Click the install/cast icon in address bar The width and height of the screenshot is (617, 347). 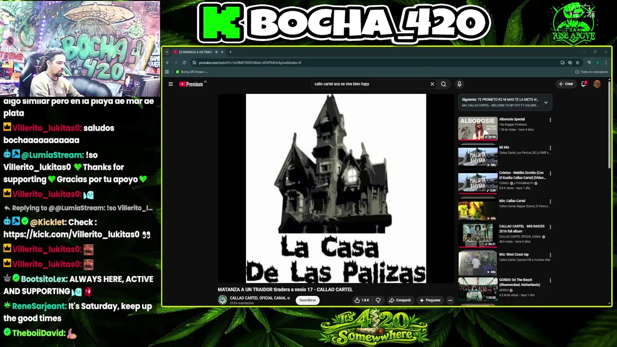(x=562, y=63)
